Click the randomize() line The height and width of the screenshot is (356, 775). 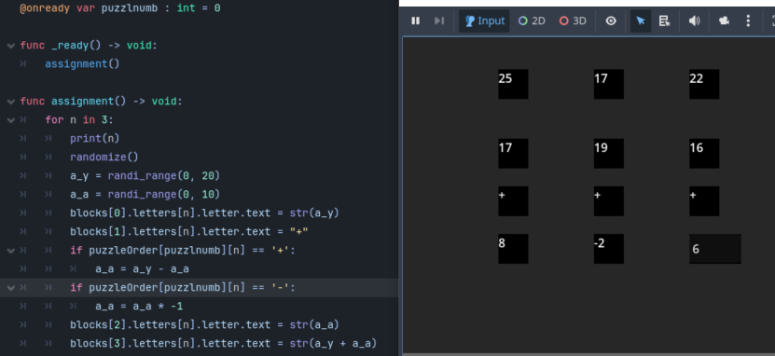click(x=104, y=157)
